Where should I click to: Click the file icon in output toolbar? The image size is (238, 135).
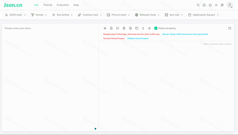pos(111,28)
